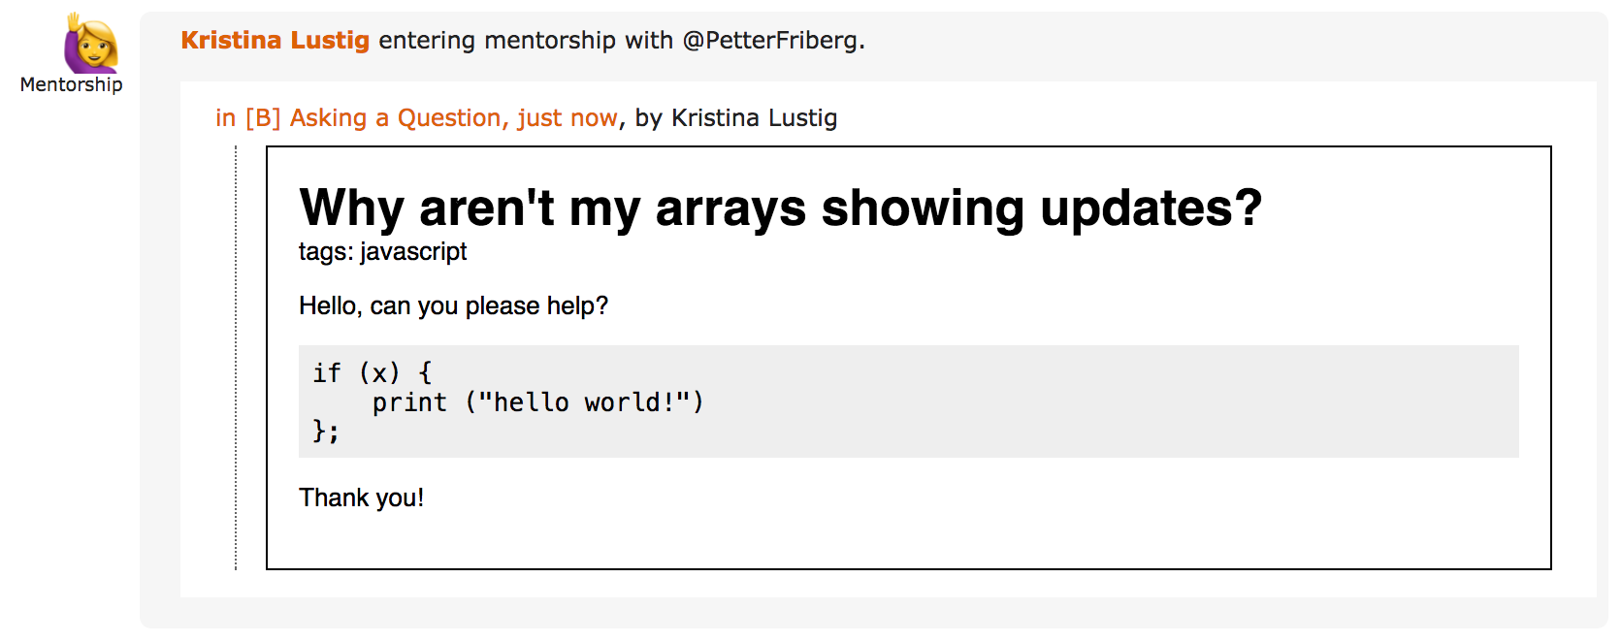Open Kristina Lustig's profile from the bold name
Image resolution: width=1622 pixels, height=642 pixels.
(x=275, y=41)
